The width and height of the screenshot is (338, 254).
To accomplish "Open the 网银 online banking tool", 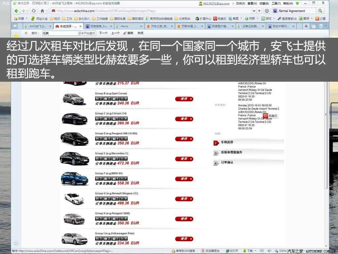I will (250, 19).
